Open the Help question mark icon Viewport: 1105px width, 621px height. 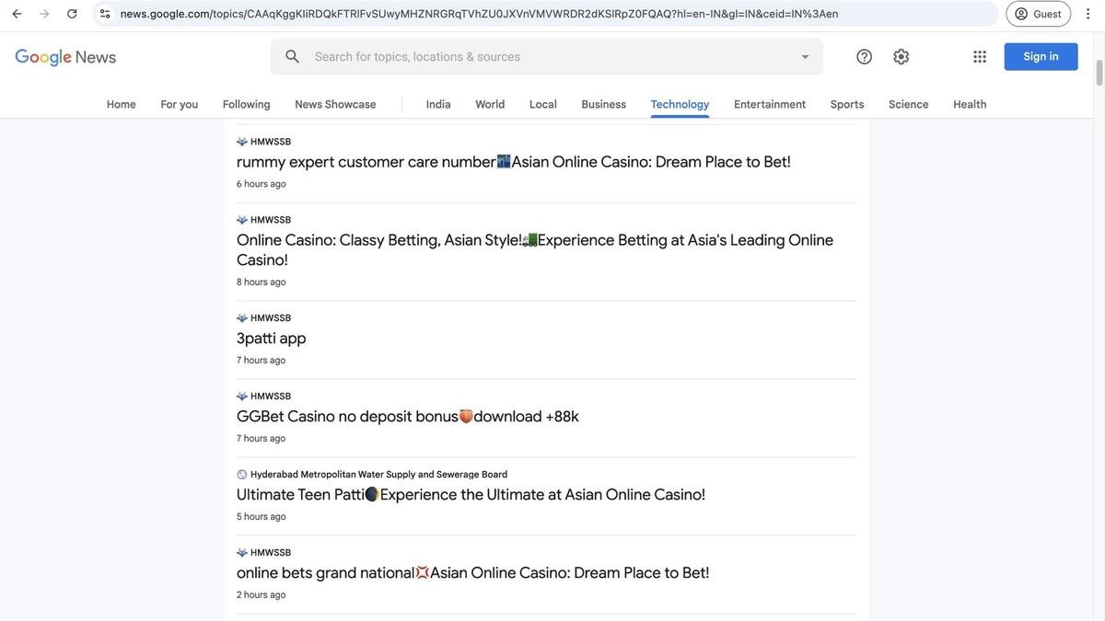point(864,57)
